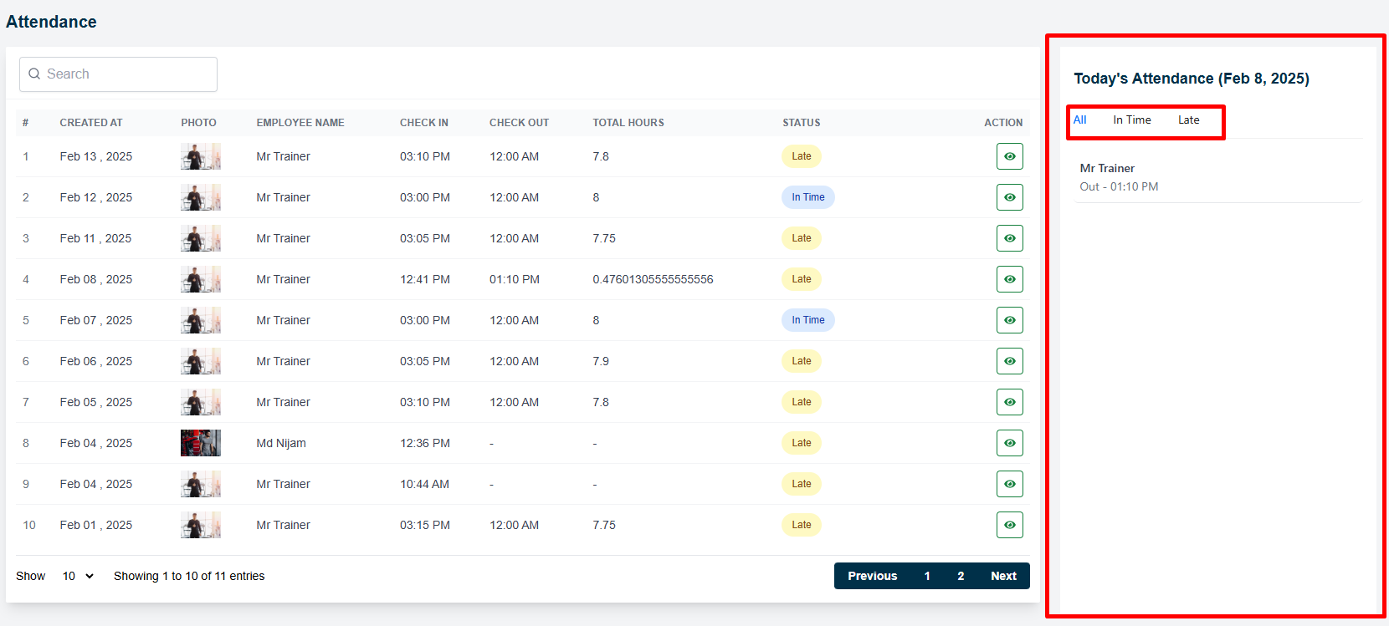Switch to the In Time tab
1389x626 pixels.
[x=1131, y=120]
